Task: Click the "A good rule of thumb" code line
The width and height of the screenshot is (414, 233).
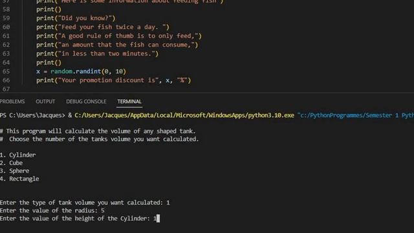Action: pos(119,36)
